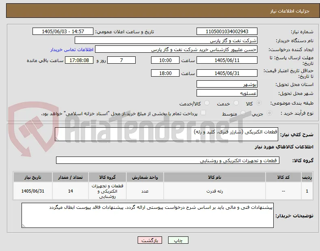Click the buyer organization field شرکت نفت و گاز پارس

tap(166, 40)
